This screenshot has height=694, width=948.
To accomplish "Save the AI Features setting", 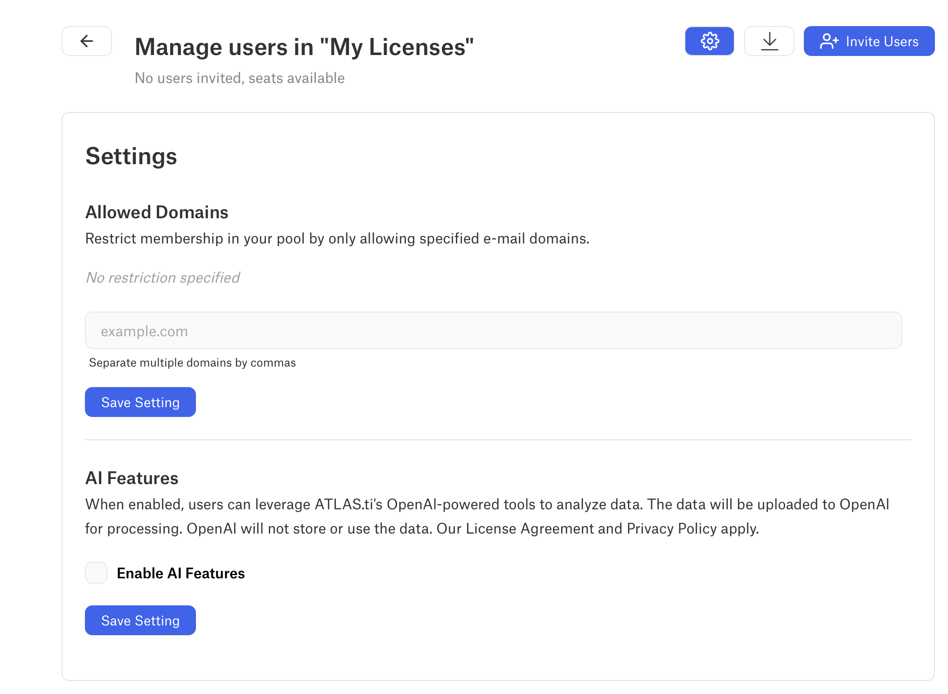I will [140, 620].
